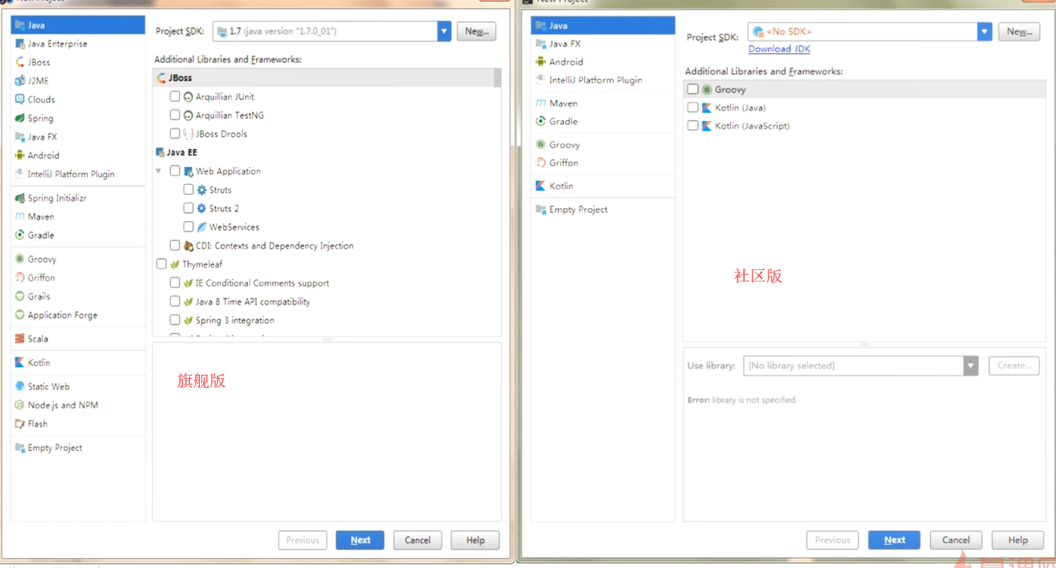Viewport: 1056px width, 568px height.
Task: Enable the Struts 2 checkbox
Action: coord(189,209)
